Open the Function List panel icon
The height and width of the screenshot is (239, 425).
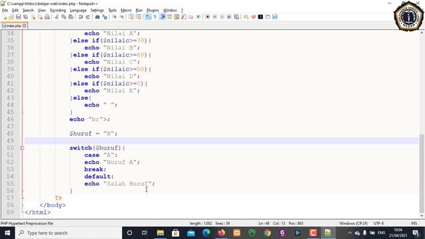tap(184, 17)
